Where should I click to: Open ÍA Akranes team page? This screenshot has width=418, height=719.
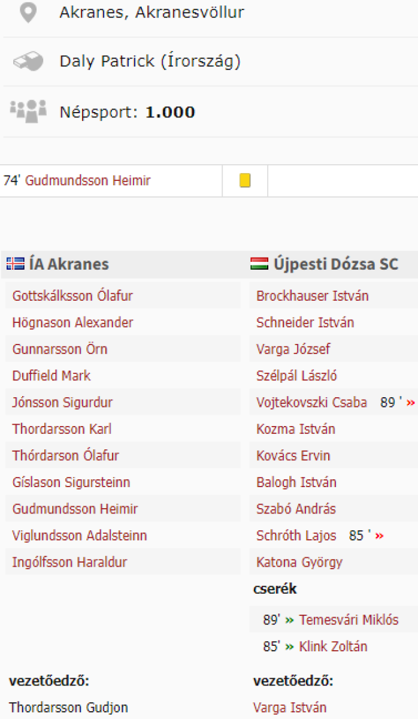(69, 264)
